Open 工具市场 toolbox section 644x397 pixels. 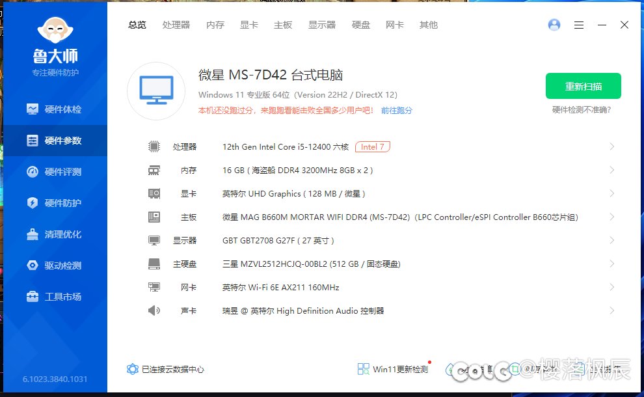[x=55, y=297]
